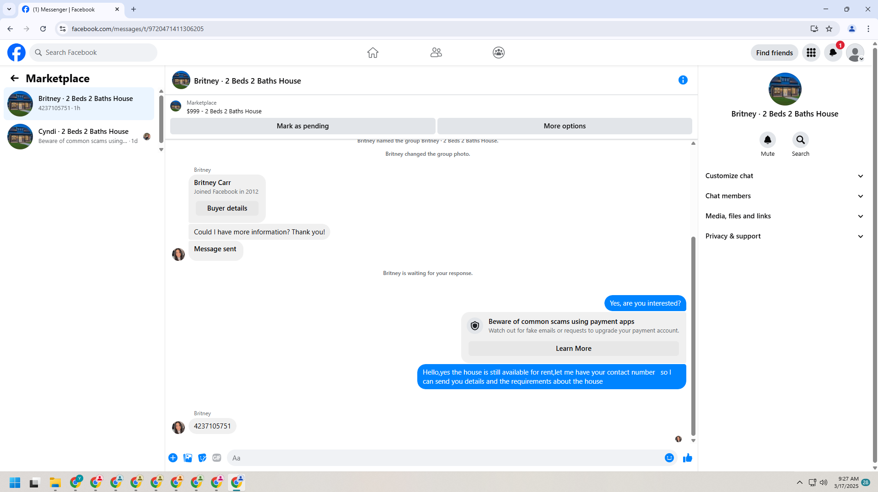View Buyer details
Image resolution: width=878 pixels, height=492 pixels.
coord(227,208)
